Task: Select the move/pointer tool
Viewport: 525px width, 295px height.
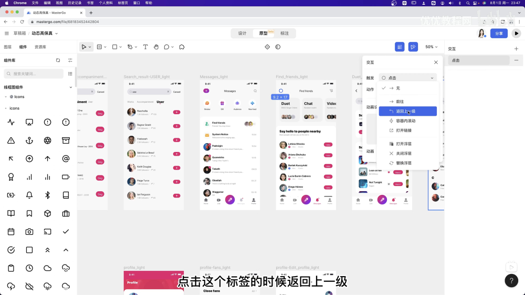Action: coord(83,47)
